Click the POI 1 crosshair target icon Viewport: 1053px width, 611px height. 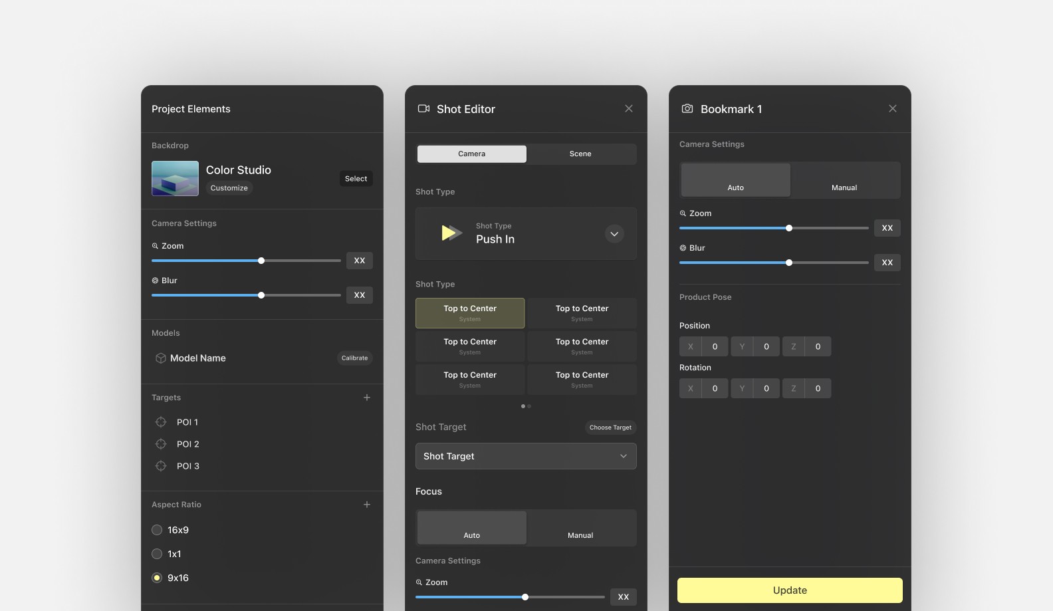coord(161,422)
